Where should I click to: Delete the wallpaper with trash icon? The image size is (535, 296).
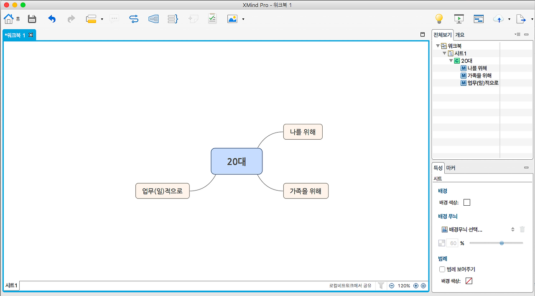point(522,229)
